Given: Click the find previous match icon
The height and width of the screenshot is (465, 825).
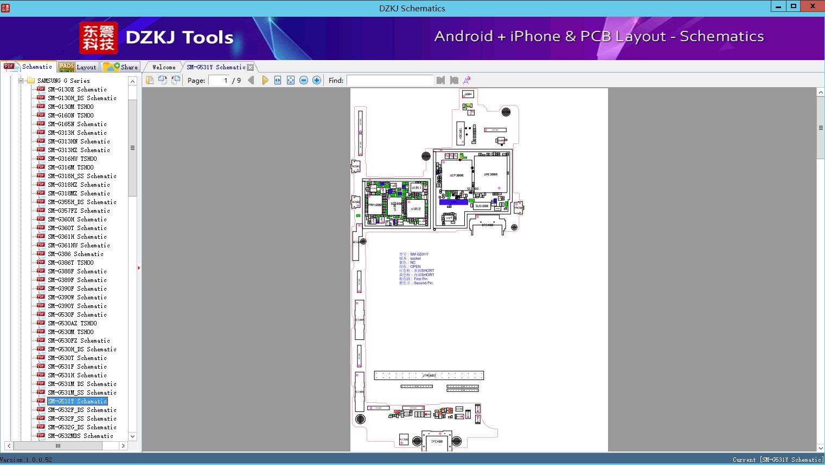Looking at the screenshot, I should click(440, 80).
